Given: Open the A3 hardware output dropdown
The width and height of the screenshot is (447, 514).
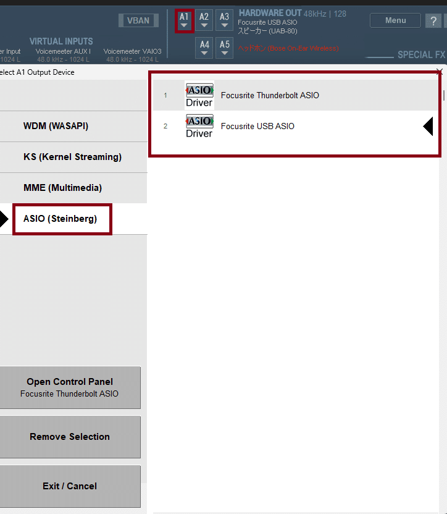Looking at the screenshot, I should (224, 20).
